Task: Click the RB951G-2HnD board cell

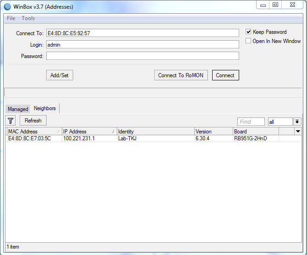Action: 256,138
